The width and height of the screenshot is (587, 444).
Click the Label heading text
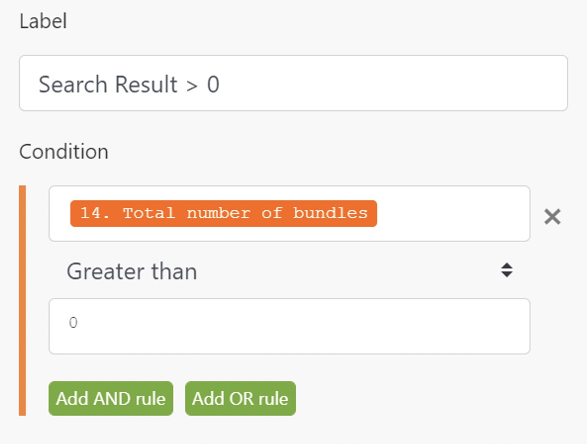pos(43,22)
